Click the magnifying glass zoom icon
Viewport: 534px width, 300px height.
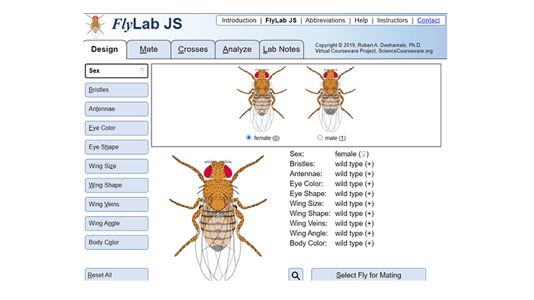pyautogui.click(x=296, y=275)
